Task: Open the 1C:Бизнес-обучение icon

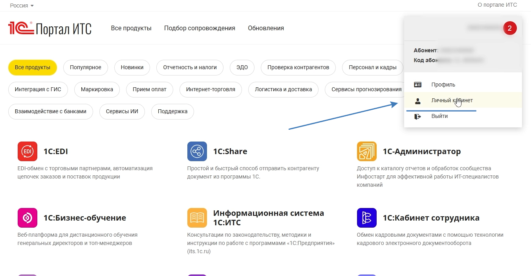Action: click(x=27, y=218)
